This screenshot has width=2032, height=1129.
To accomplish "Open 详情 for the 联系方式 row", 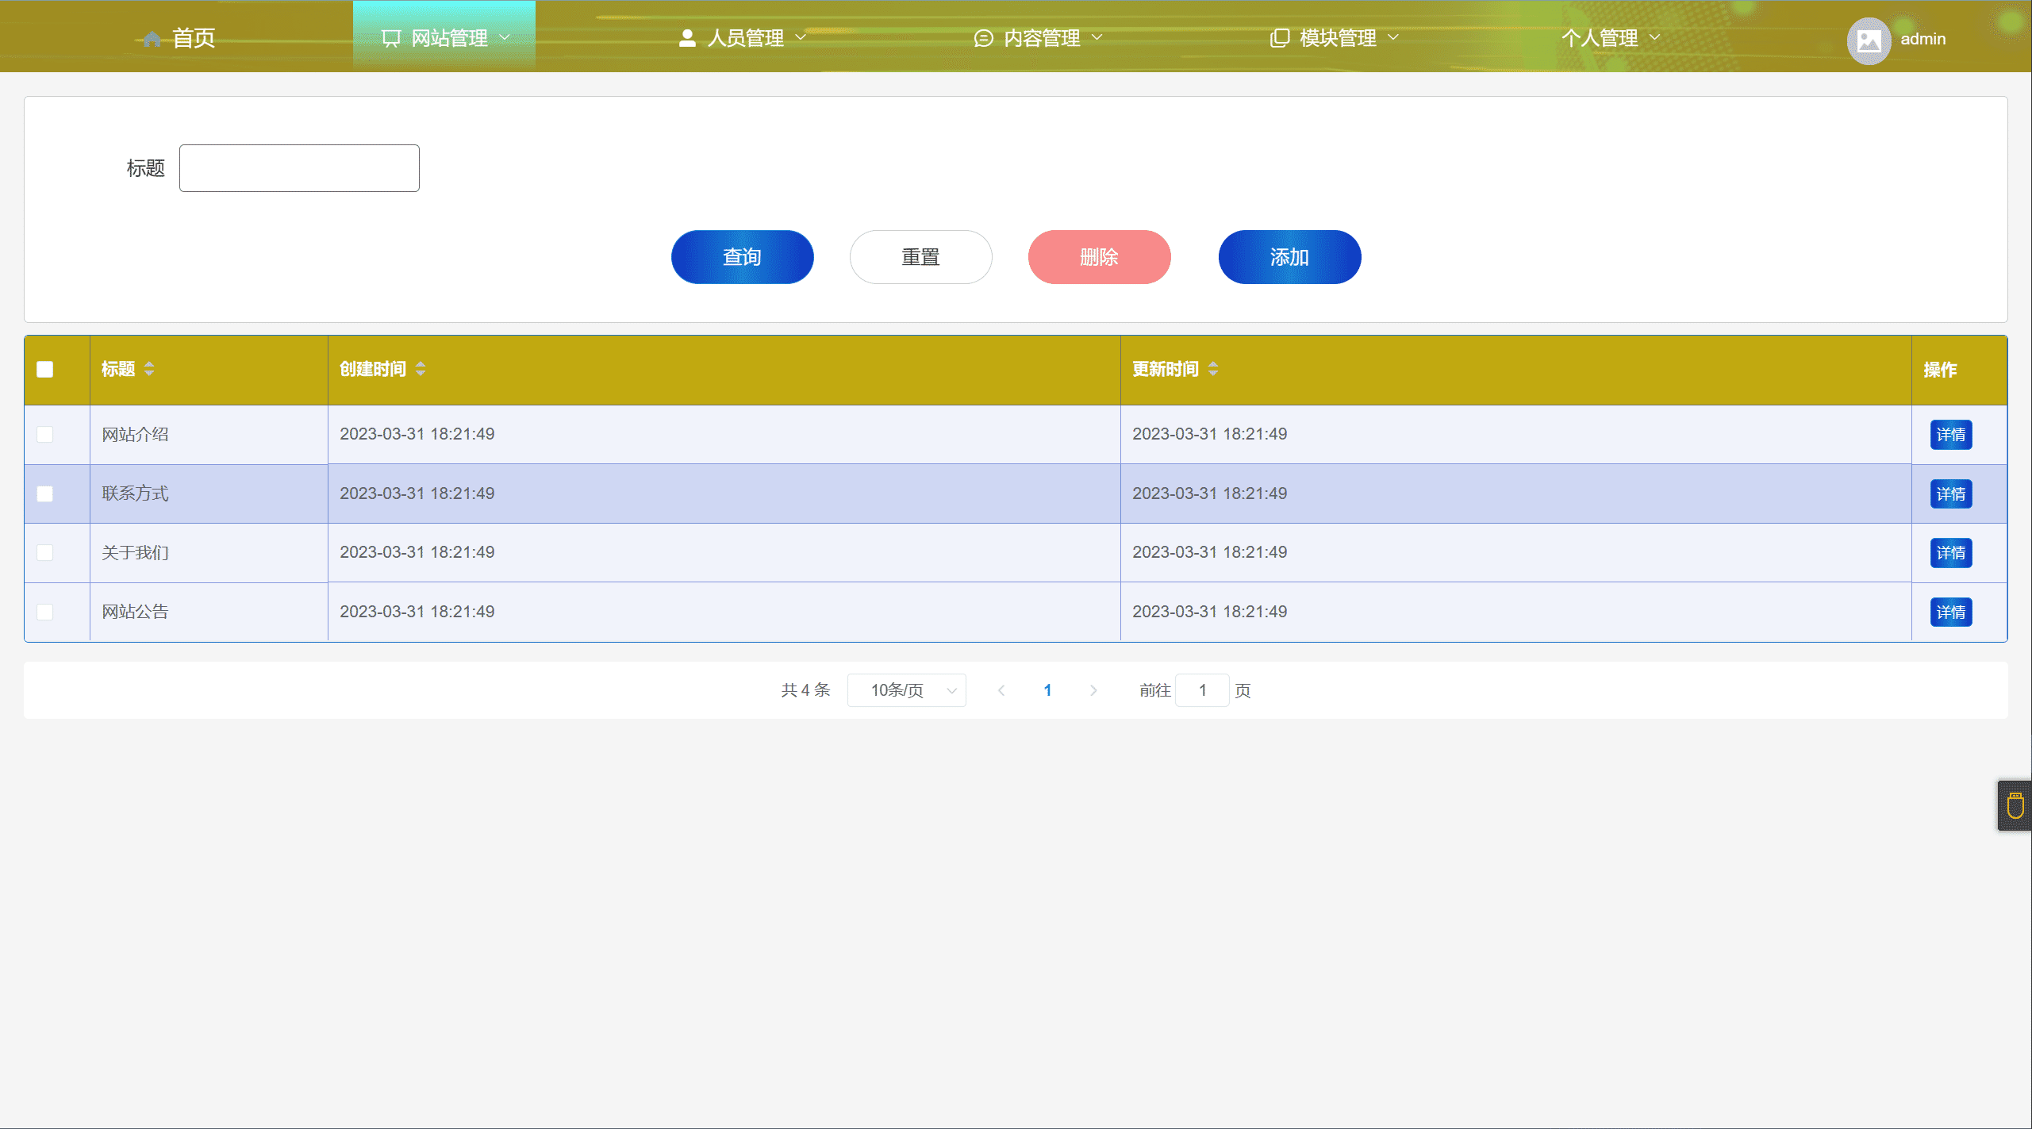I will point(1950,494).
